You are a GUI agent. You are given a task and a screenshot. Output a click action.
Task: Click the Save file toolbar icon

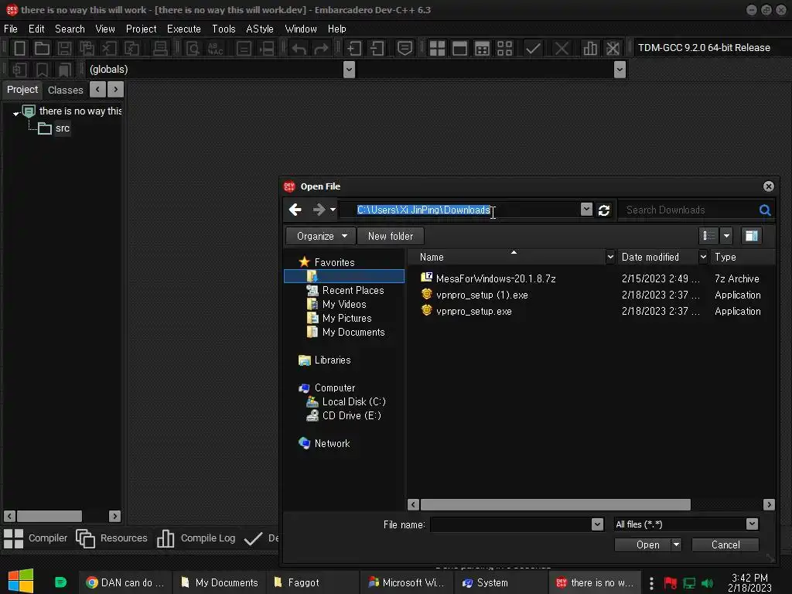(64, 49)
